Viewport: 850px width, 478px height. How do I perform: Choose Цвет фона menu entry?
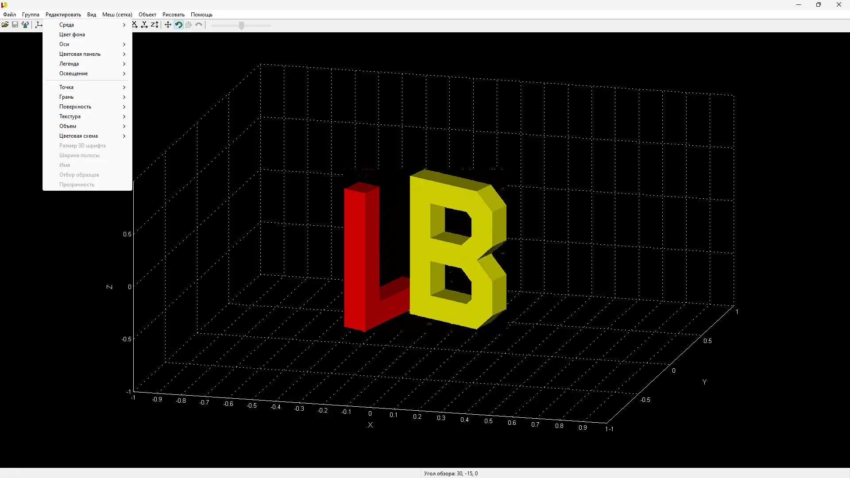point(72,35)
